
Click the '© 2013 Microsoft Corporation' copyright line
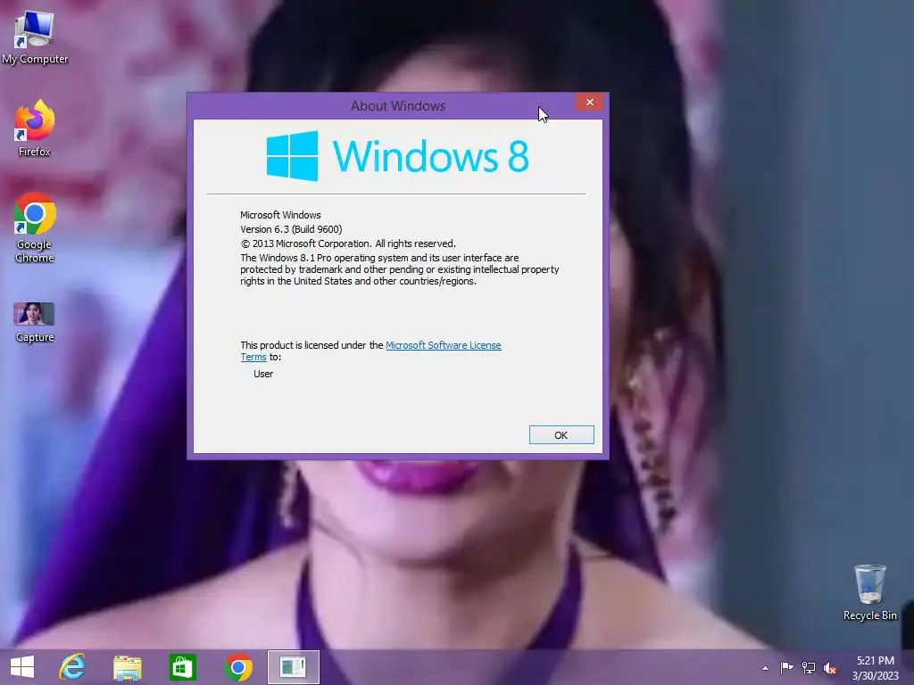(348, 243)
